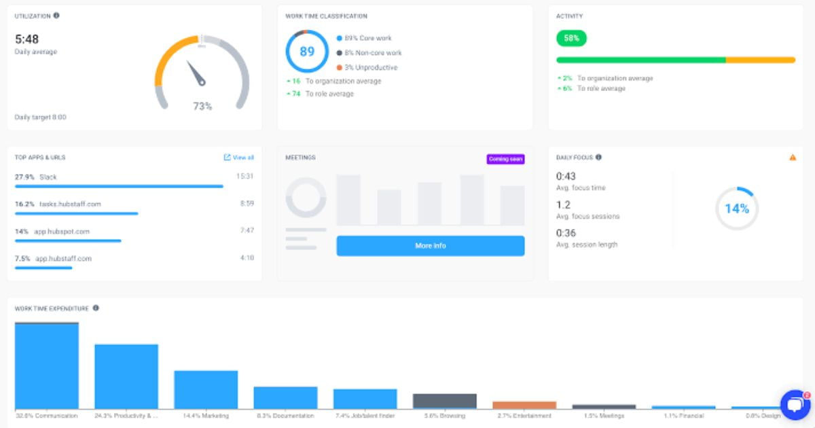Click the dark Non-core work legend dot
Viewport: 815px width, 428px height.
339,53
